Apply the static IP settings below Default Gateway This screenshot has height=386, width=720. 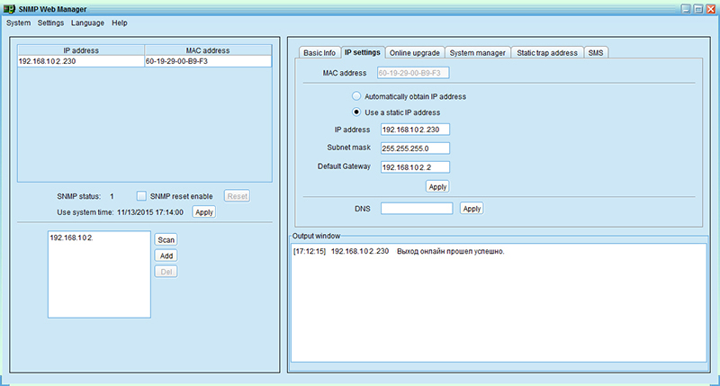437,187
